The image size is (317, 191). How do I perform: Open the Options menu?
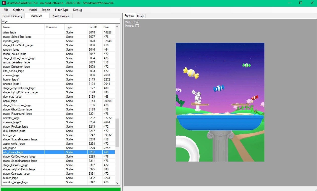18,10
